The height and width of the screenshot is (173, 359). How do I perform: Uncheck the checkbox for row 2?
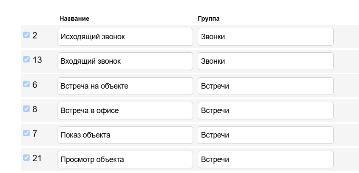point(26,35)
